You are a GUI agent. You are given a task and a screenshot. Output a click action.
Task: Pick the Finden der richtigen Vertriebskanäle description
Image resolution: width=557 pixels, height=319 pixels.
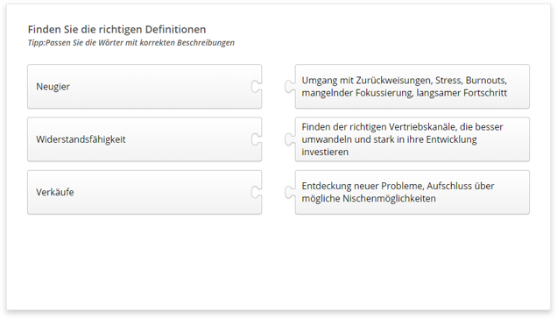tap(412, 139)
